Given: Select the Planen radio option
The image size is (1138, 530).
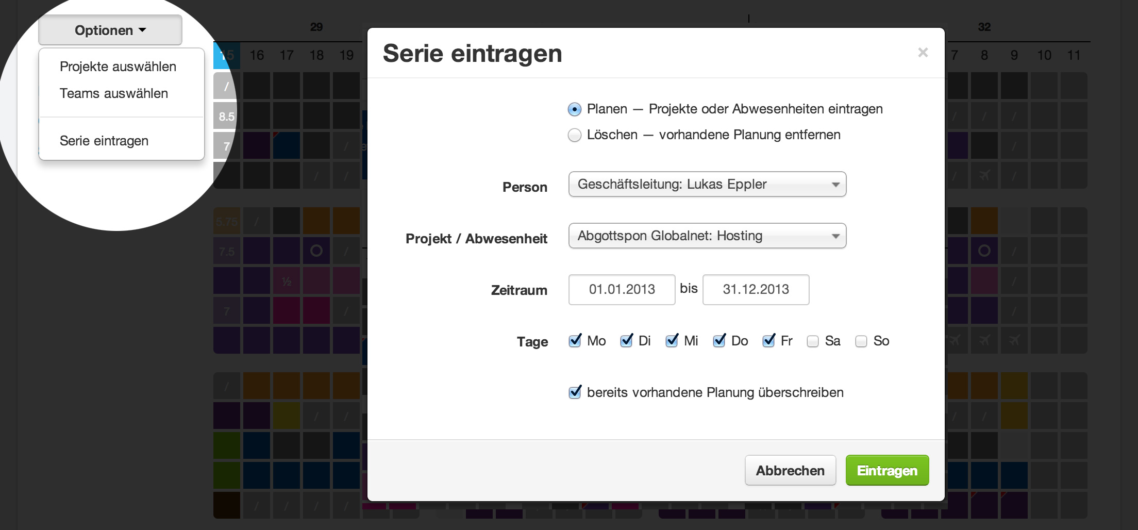Looking at the screenshot, I should point(574,109).
